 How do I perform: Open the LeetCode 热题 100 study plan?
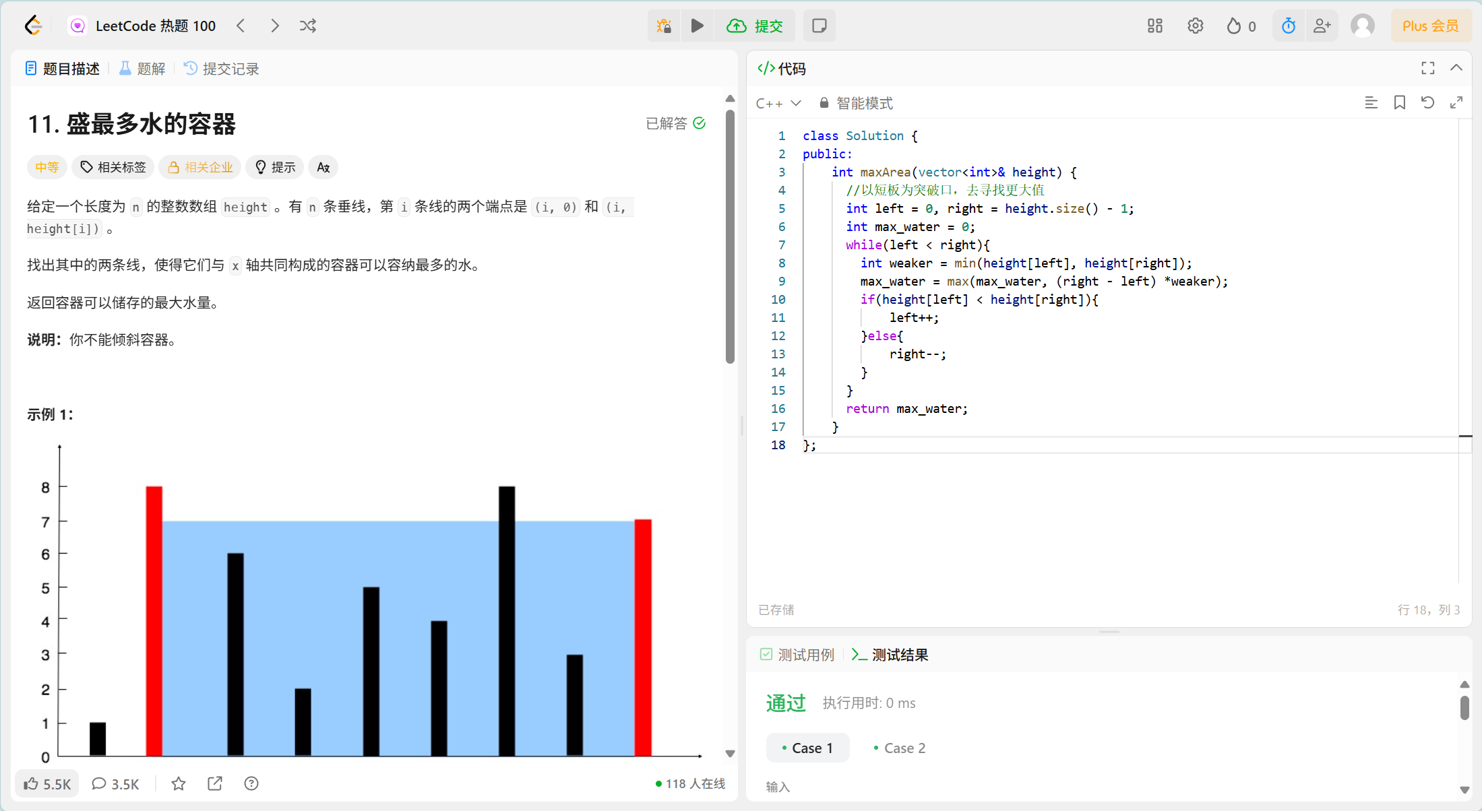pos(143,26)
